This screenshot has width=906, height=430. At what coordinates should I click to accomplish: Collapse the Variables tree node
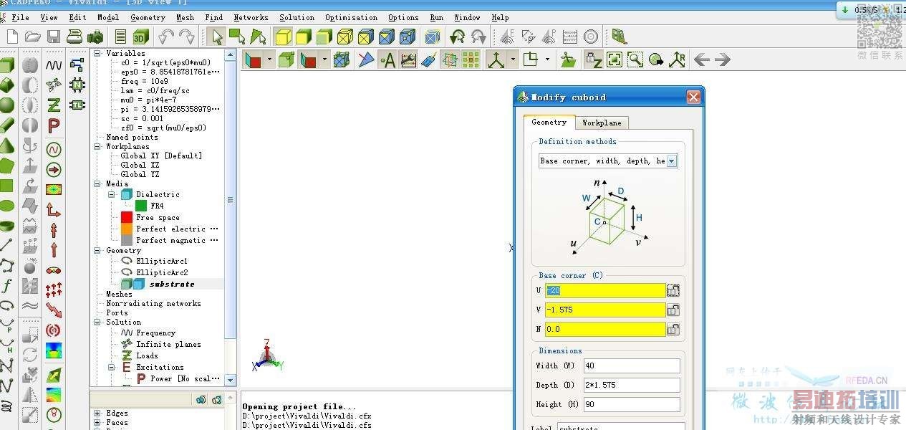97,53
